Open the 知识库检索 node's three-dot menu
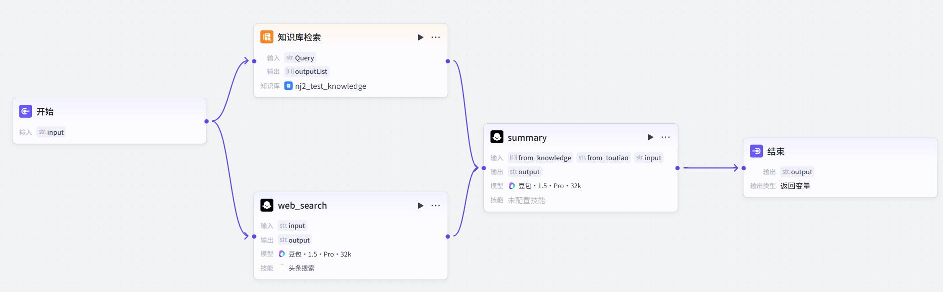The width and height of the screenshot is (943, 292). (436, 37)
